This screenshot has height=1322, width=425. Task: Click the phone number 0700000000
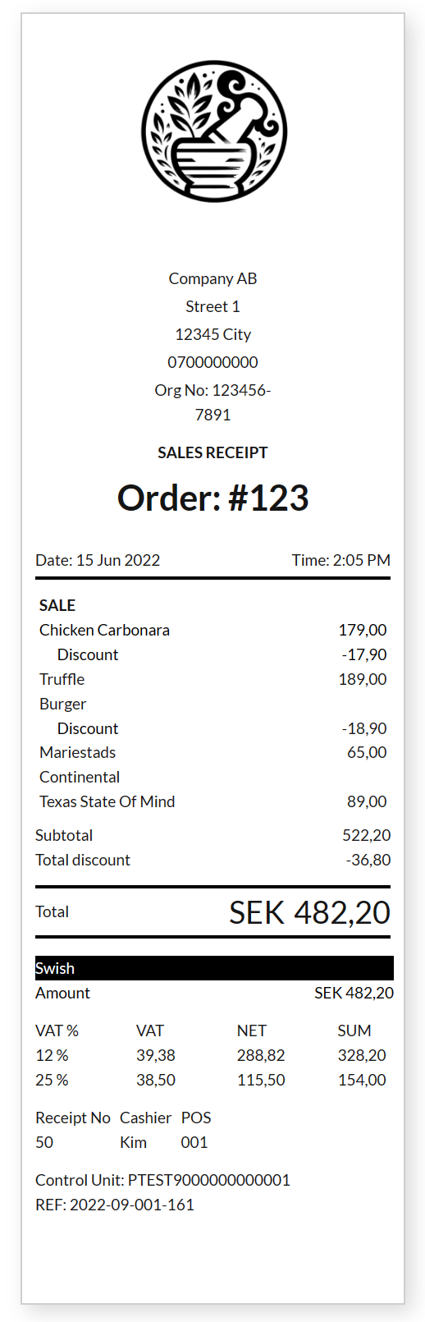[213, 362]
